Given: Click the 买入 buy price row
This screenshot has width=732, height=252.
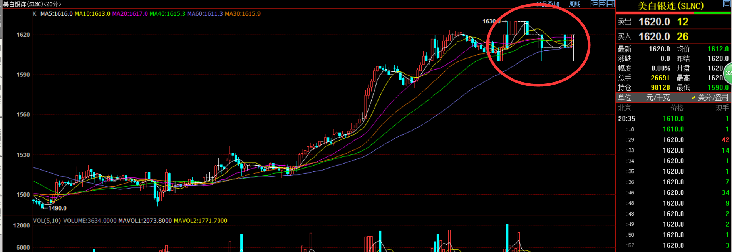Looking at the screenshot, I should tap(673, 36).
